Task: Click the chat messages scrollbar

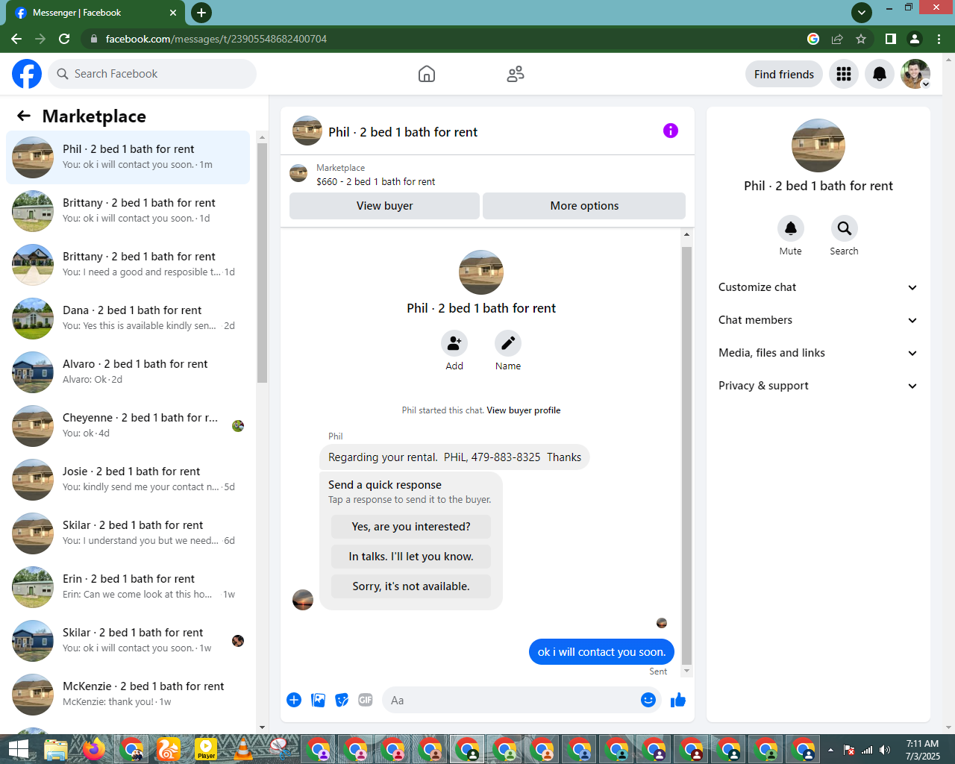Action: pos(686,455)
